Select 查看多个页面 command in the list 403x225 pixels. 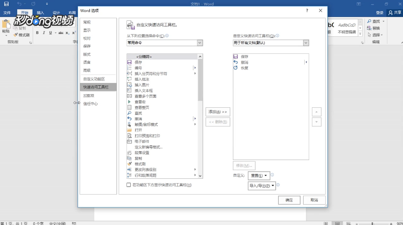pyautogui.click(x=162, y=96)
